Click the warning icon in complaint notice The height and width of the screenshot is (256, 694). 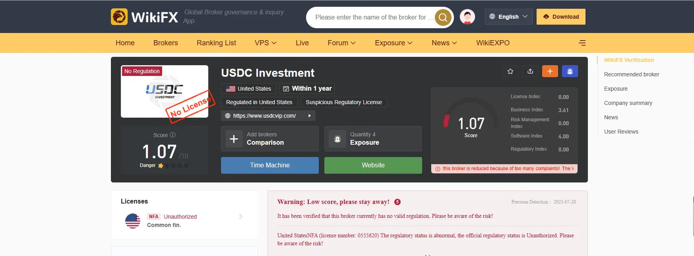click(x=438, y=169)
